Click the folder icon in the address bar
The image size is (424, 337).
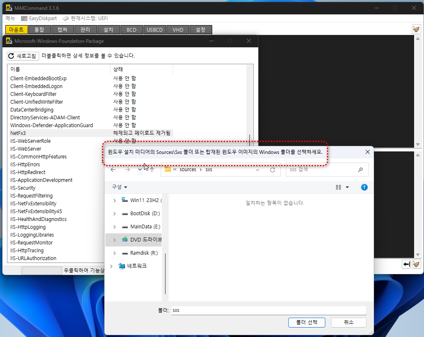168,169
